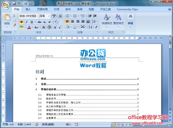Toggle superscript formatting
The image size is (173, 128).
[x=50, y=22]
